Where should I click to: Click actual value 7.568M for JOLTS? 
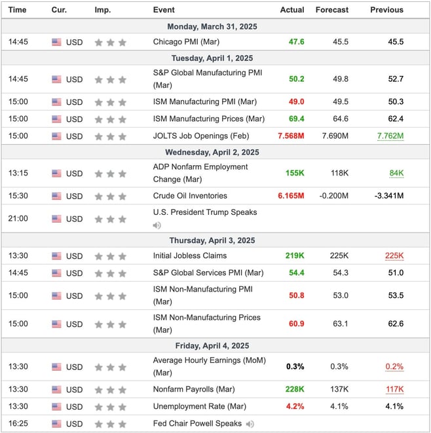pyautogui.click(x=291, y=136)
